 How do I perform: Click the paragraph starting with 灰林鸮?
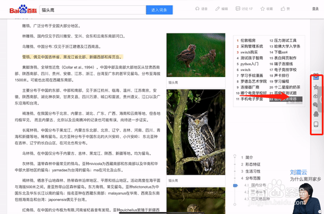87,167
